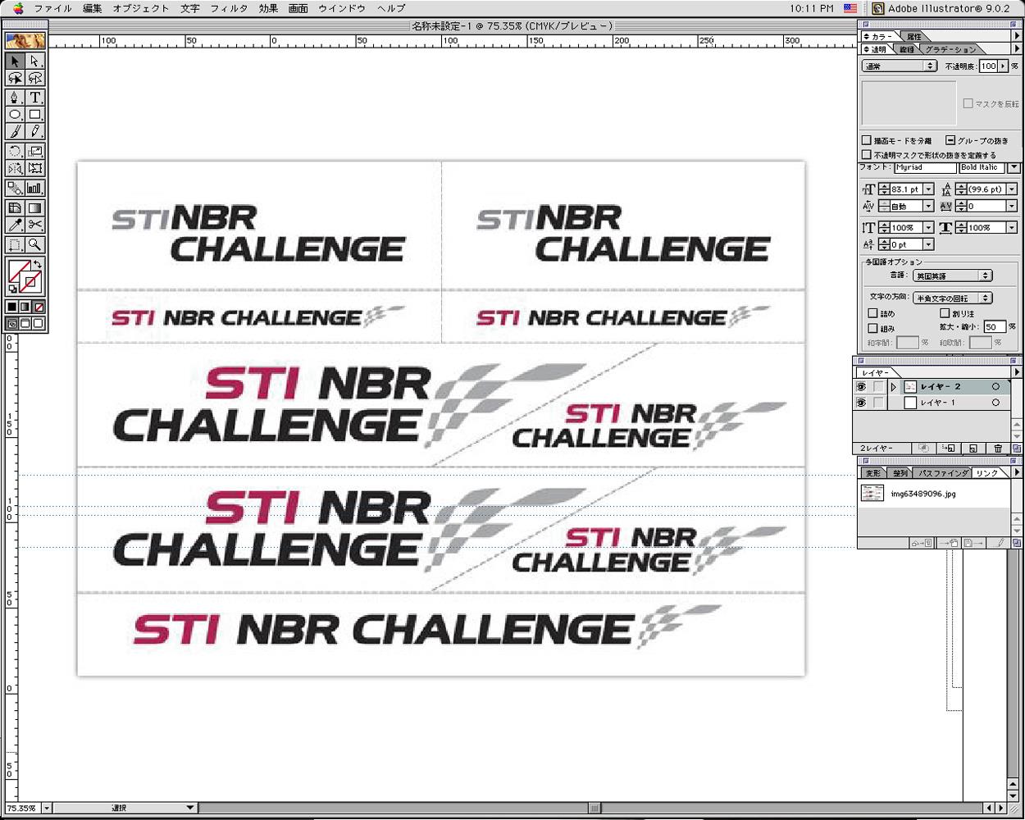Select the Selection arrow tool

click(15, 61)
